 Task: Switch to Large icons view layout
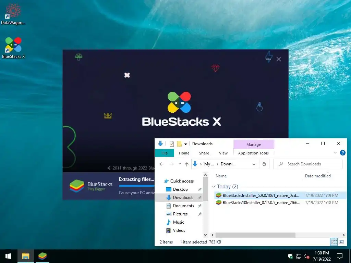point(341,242)
